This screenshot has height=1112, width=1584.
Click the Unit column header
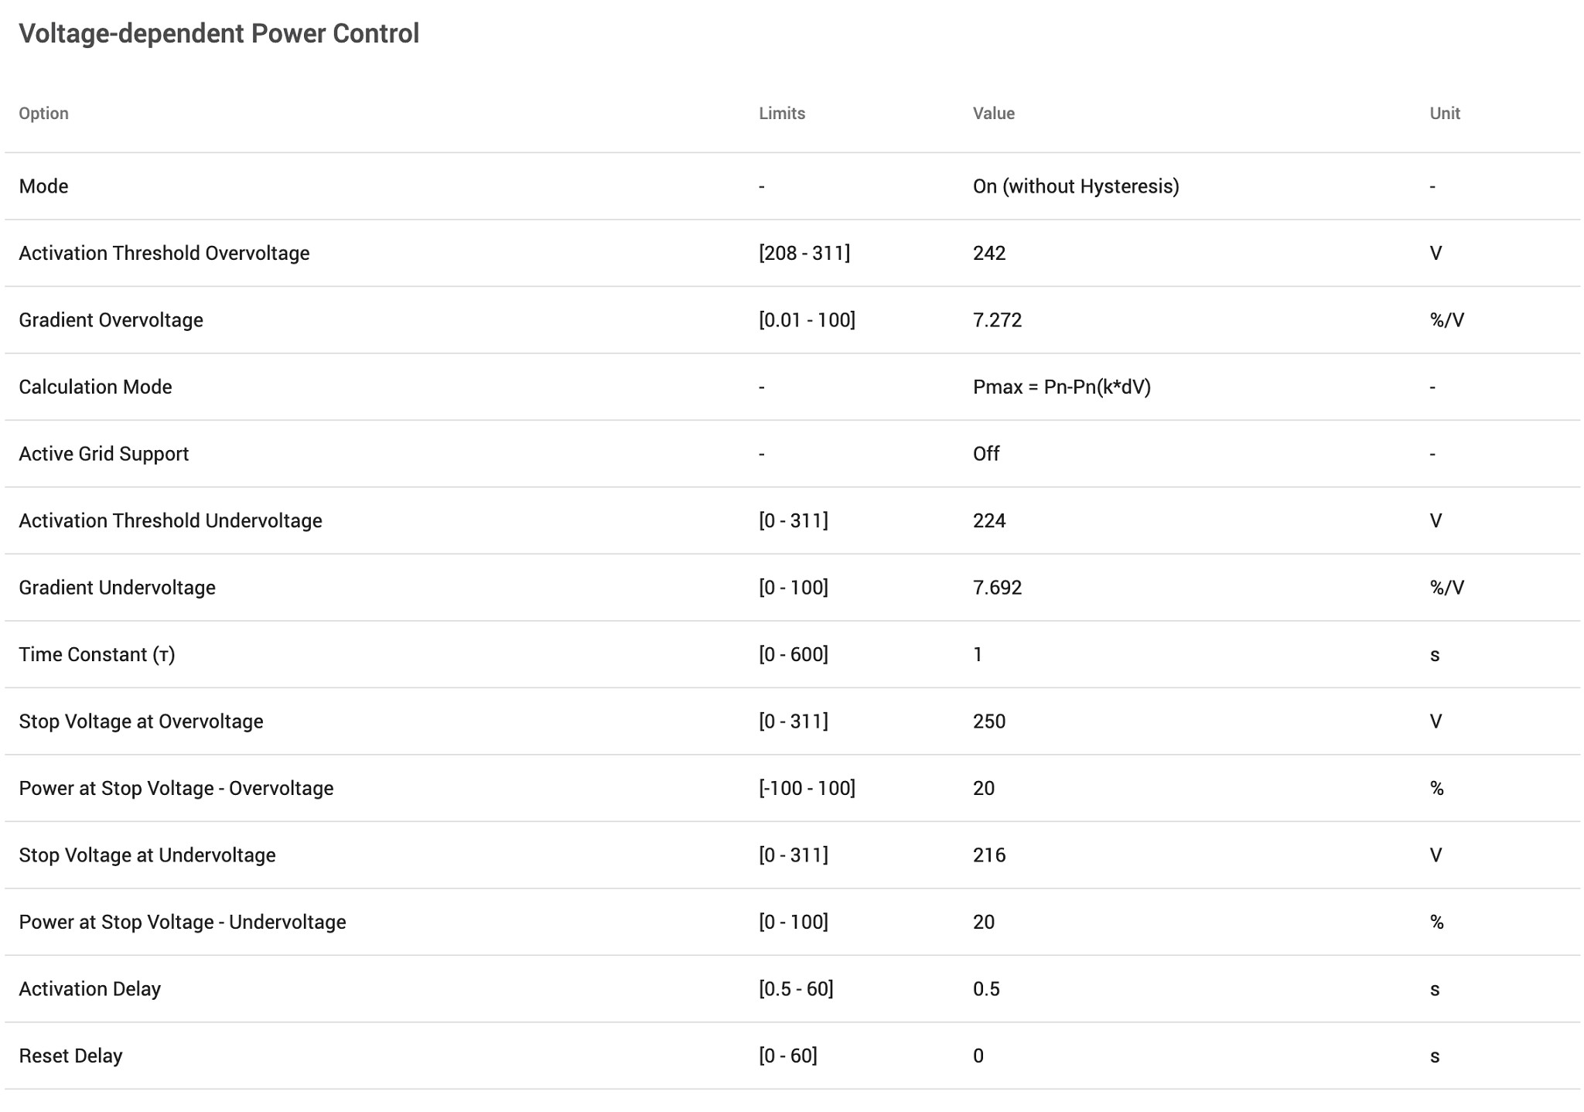[1445, 114]
